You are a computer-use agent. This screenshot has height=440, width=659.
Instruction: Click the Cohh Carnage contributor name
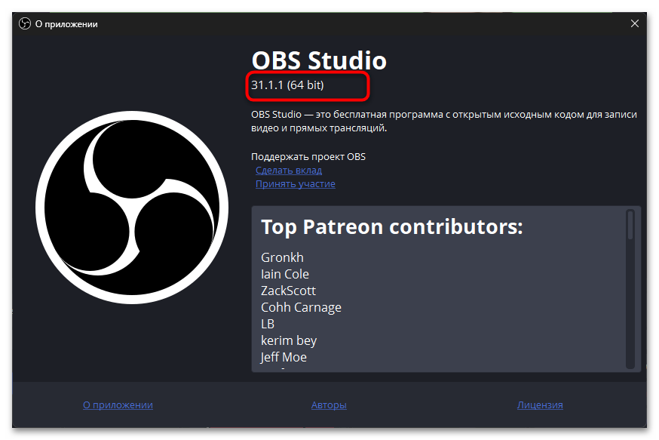pos(301,307)
